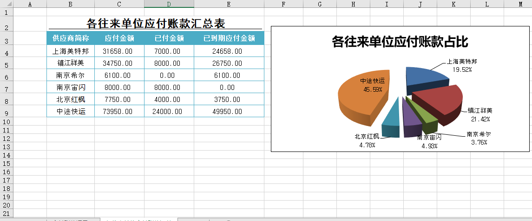Click the 北京红枫 4.78% data label
Viewport: 532px width, 221px height.
coord(367,140)
